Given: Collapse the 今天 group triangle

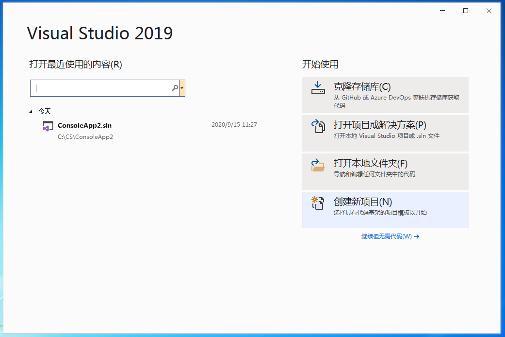Looking at the screenshot, I should pyautogui.click(x=31, y=112).
